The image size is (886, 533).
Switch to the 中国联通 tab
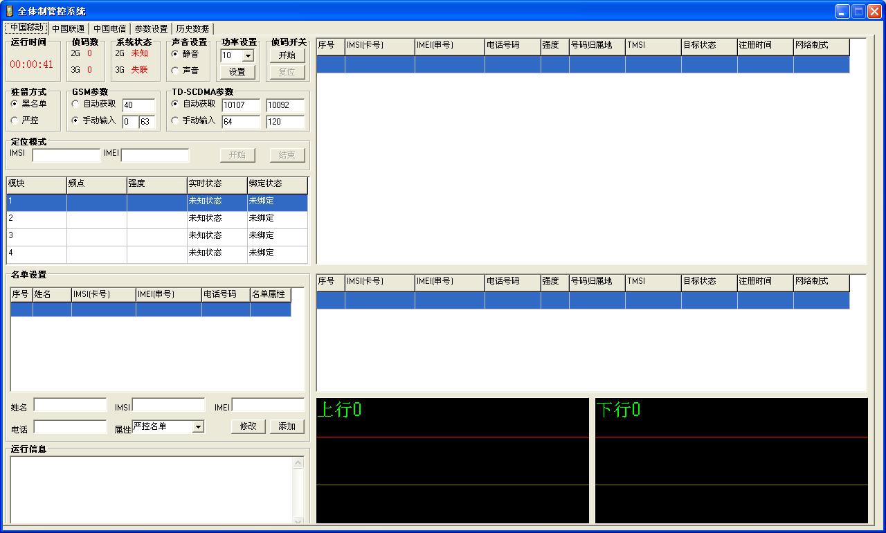tap(68, 28)
